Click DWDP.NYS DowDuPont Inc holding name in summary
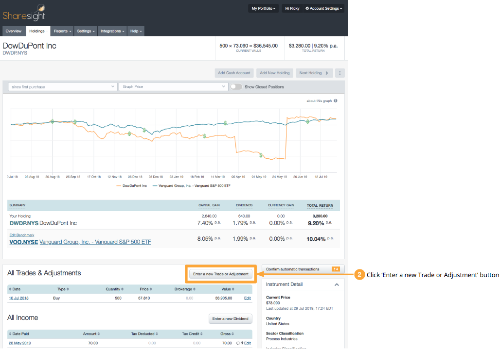This screenshot has height=350, width=500. coord(43,223)
